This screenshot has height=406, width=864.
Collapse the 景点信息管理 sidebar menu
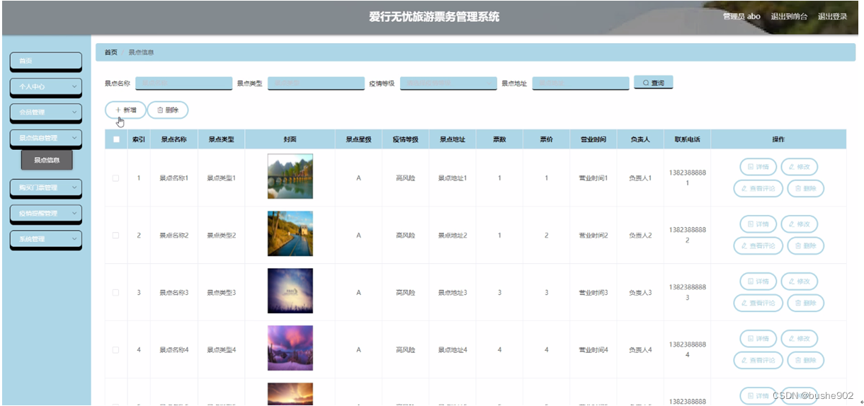coord(46,137)
